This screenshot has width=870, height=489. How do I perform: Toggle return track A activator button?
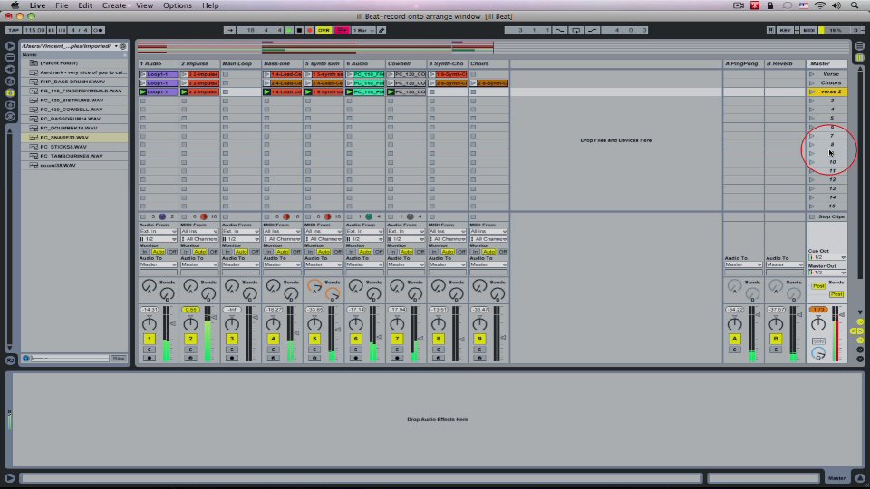[735, 339]
